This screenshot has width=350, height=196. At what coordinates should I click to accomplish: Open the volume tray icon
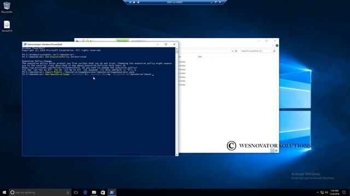tap(326, 192)
